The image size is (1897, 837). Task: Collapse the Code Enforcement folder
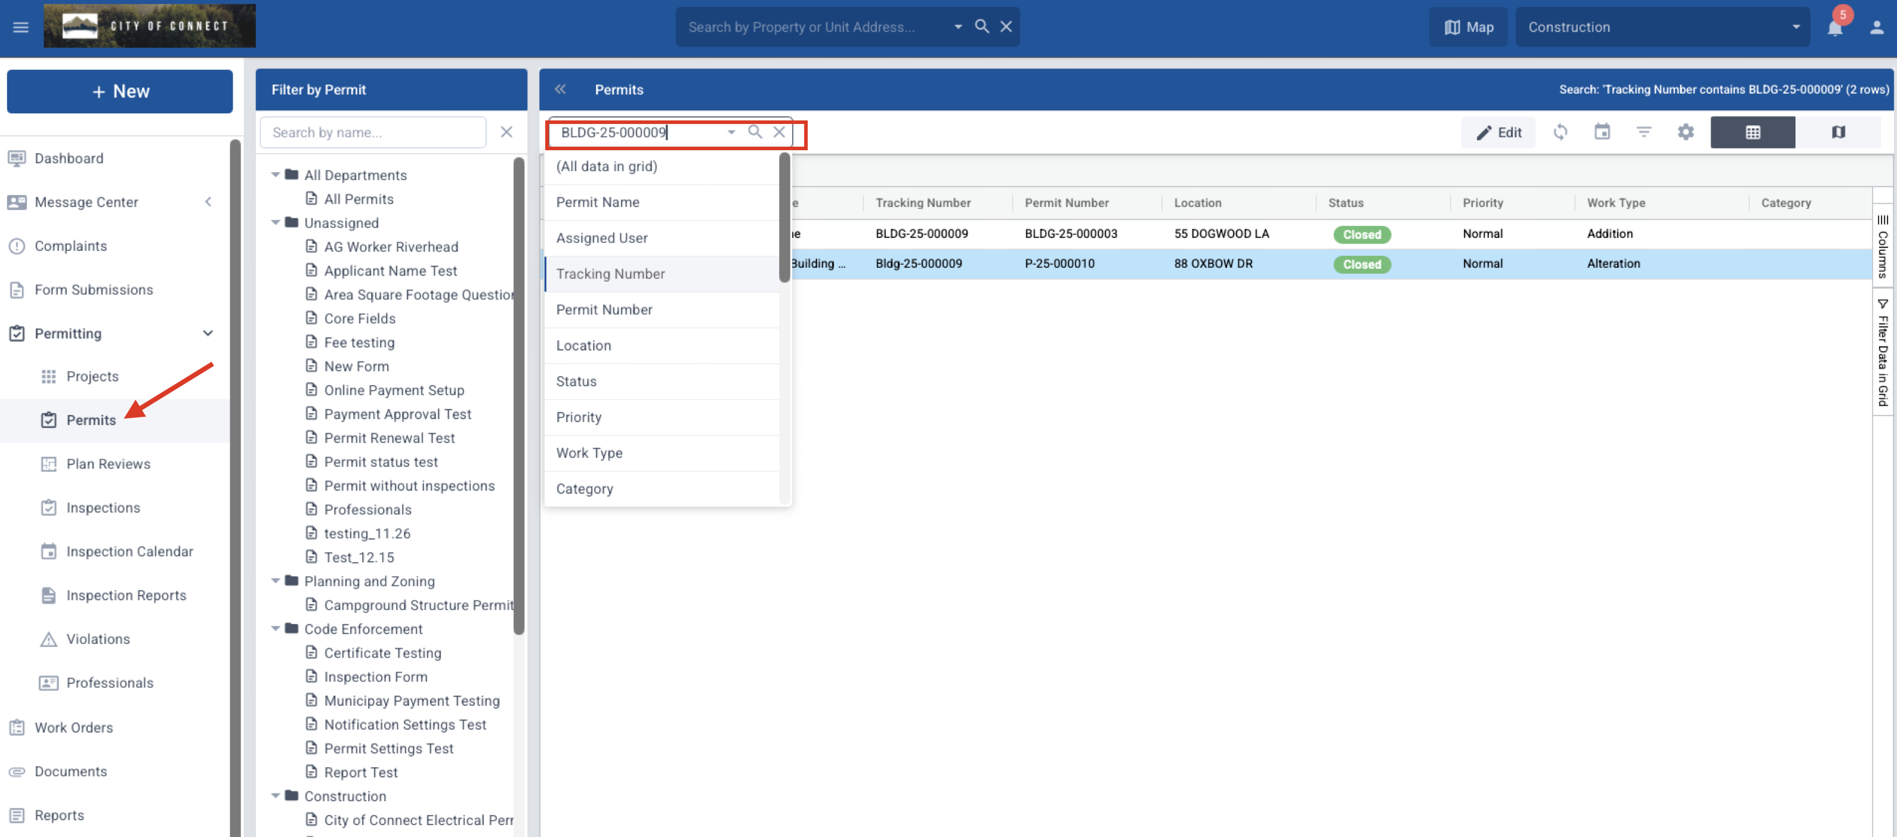point(276,629)
